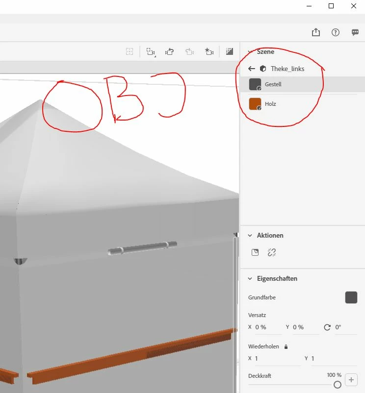This screenshot has width=365, height=393.
Task: Click the gray Gestell material thumbnail
Action: click(x=255, y=84)
